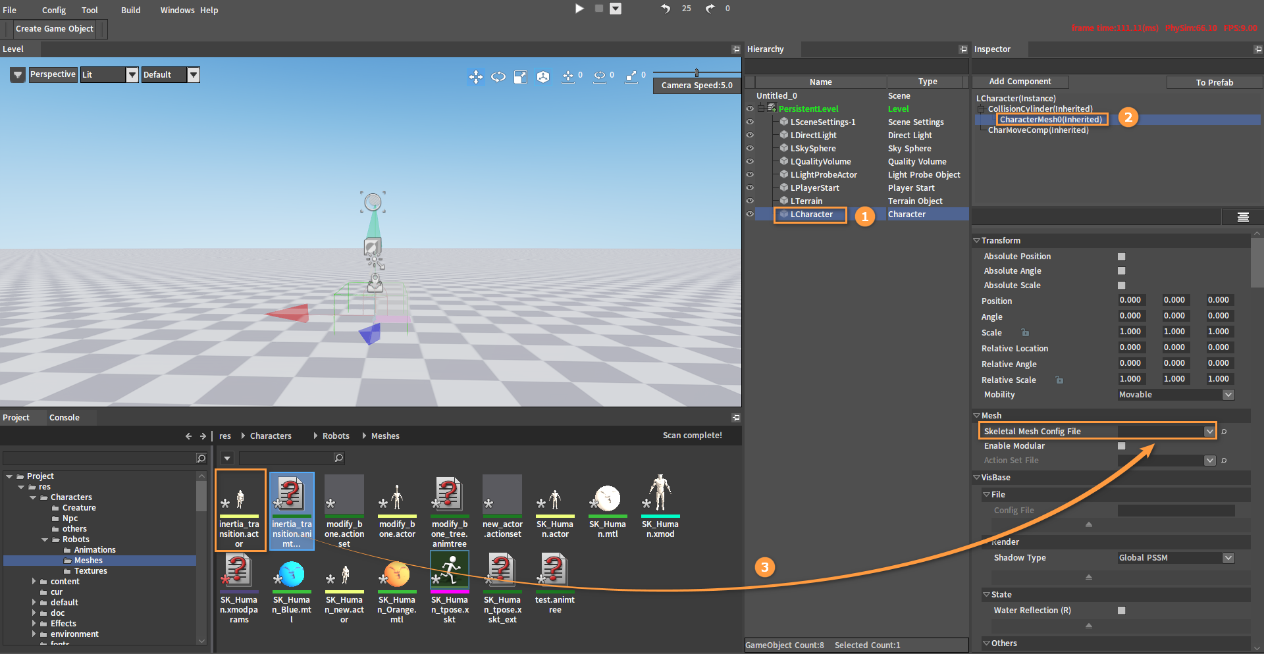Image resolution: width=1264 pixels, height=654 pixels.
Task: Select the Scale transform tool in viewport
Action: (520, 77)
